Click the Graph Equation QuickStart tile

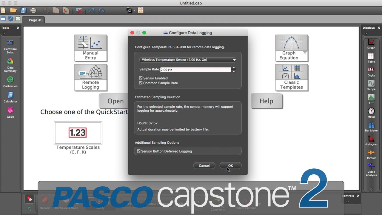point(292,48)
